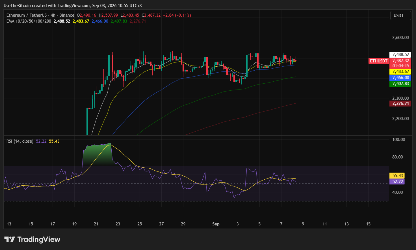Click the UseTheBitcoin attribution header text
Screen dimensions: 416x250
click(73, 6)
